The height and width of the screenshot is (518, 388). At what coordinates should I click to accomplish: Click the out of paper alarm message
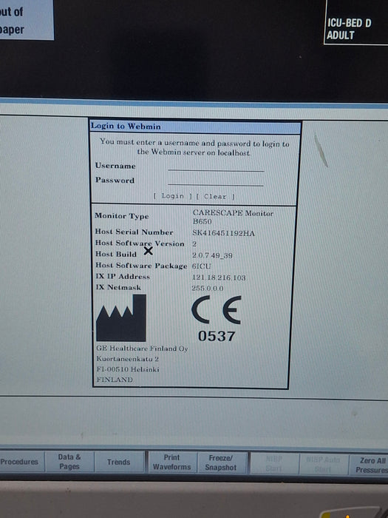[x=27, y=20]
